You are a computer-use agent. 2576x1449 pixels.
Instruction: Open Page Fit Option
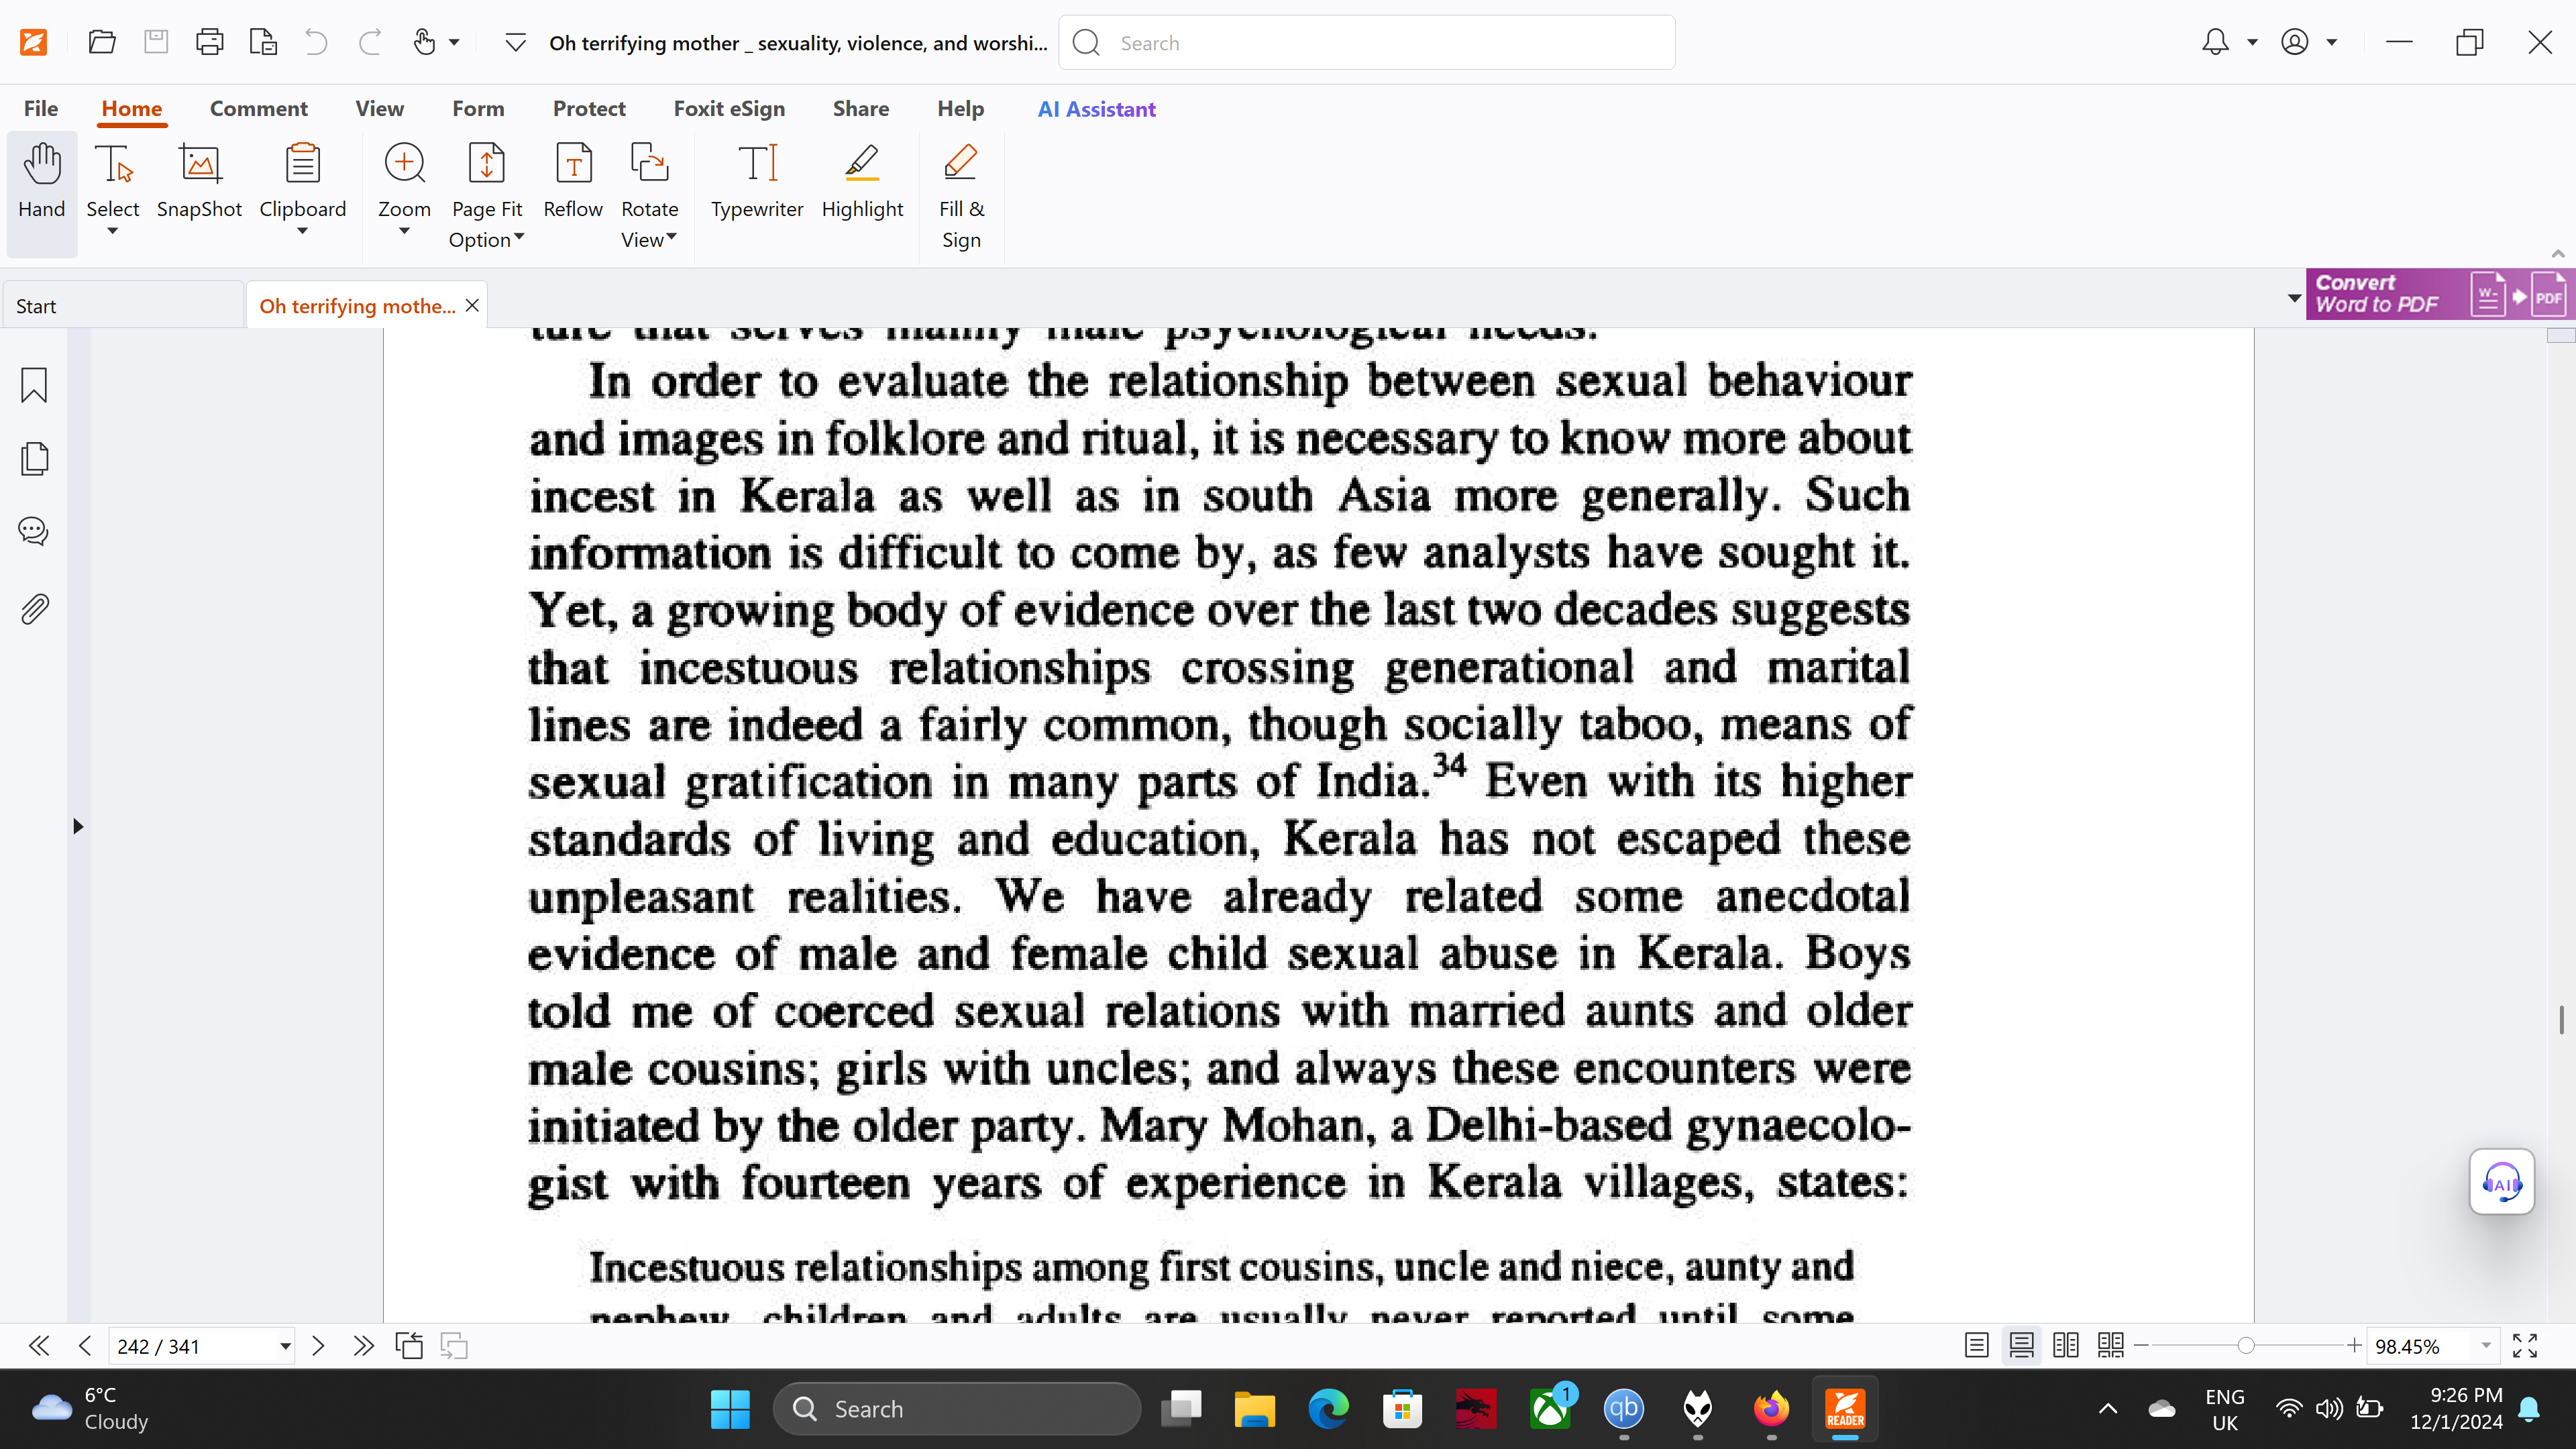[487, 196]
